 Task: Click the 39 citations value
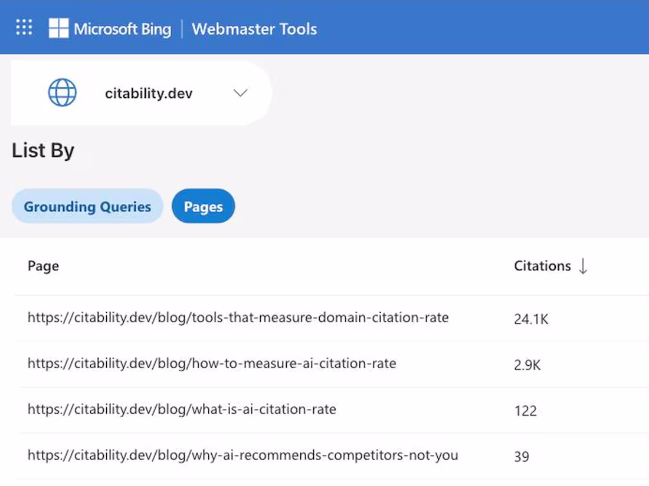coord(522,457)
